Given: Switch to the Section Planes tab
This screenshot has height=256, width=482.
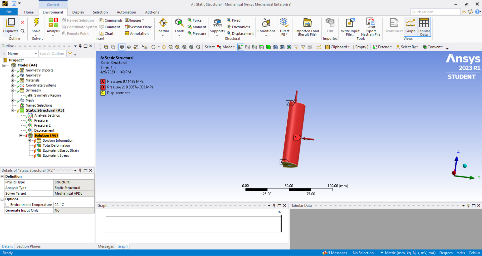Looking at the screenshot, I should click(x=28, y=246).
